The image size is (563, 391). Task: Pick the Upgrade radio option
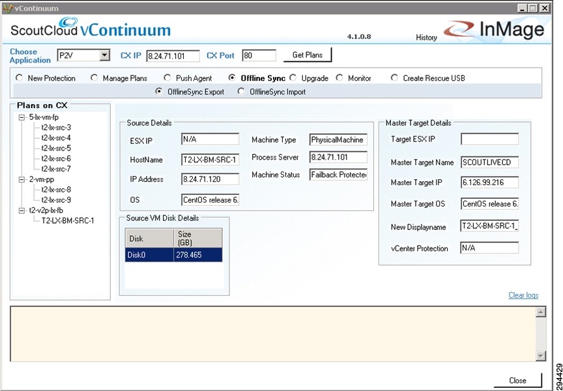293,78
